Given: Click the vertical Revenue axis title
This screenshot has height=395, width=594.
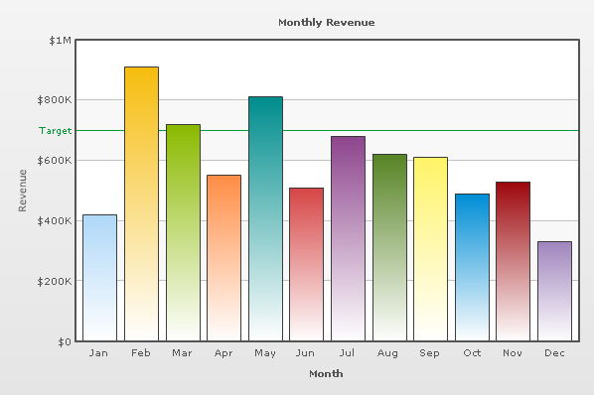Looking at the screenshot, I should pyautogui.click(x=23, y=191).
